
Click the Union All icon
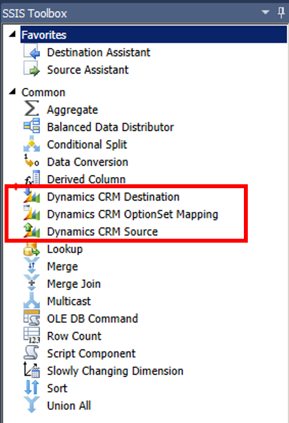click(32, 405)
